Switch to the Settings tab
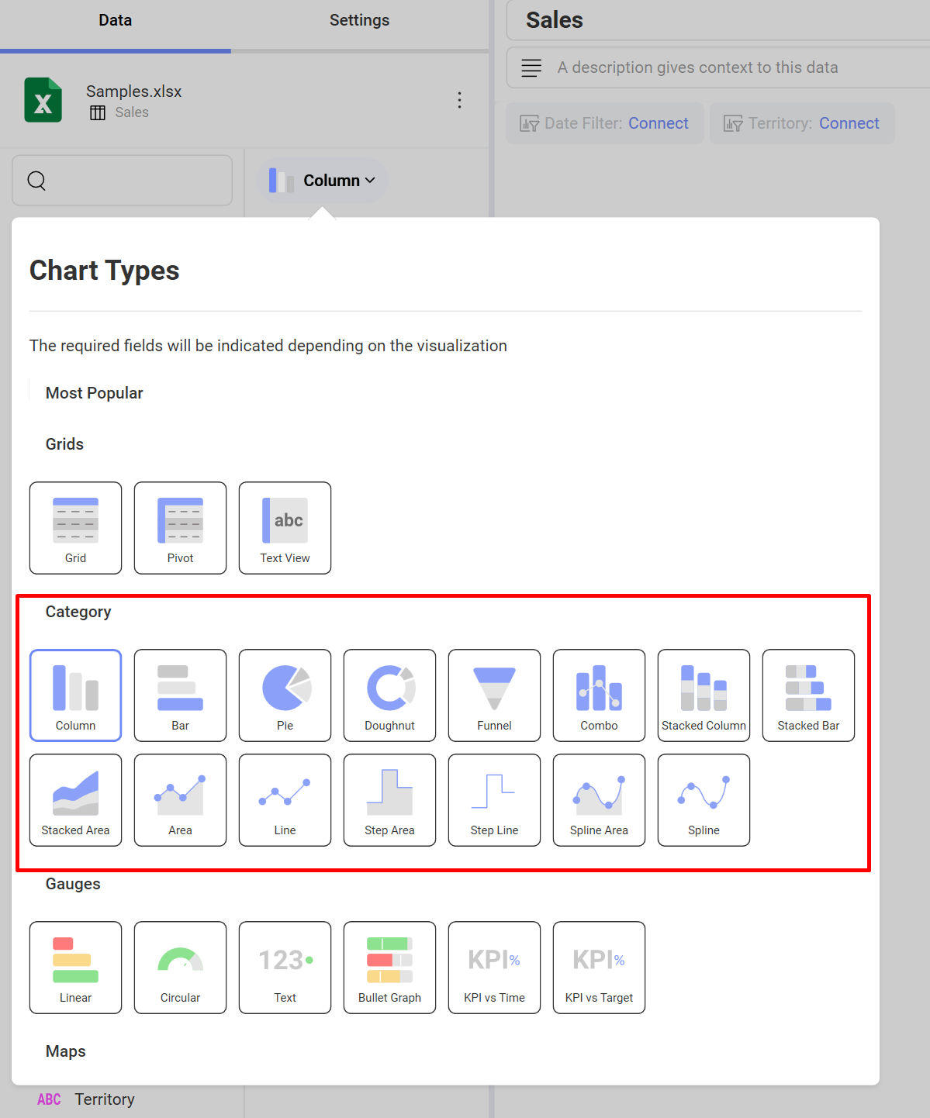Screen dimensions: 930x1118 pos(359,20)
